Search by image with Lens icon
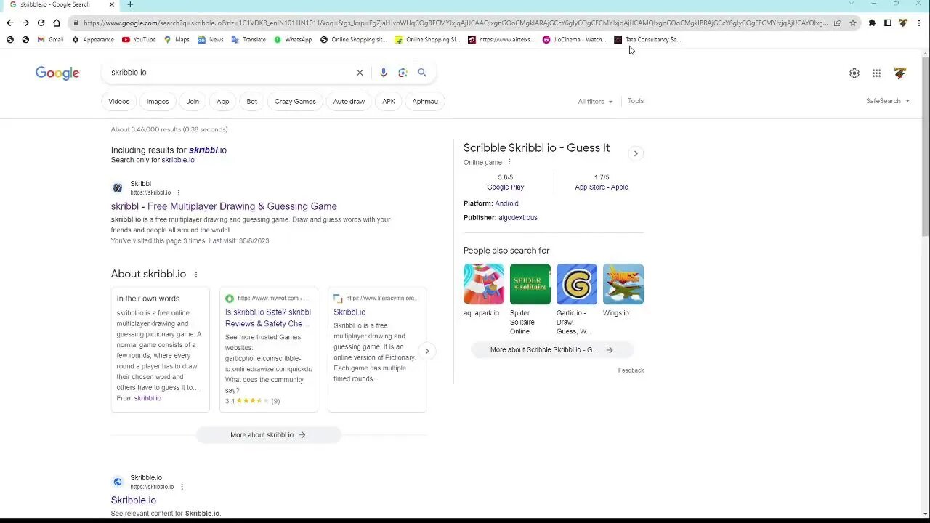 click(403, 73)
